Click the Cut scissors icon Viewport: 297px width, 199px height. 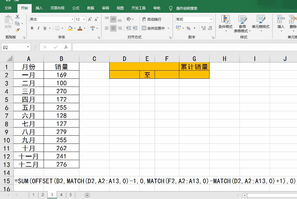tap(17, 17)
